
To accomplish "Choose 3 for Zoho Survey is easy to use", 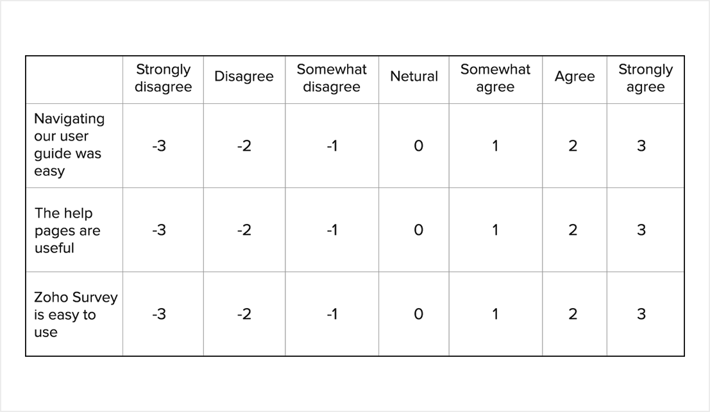I will [x=641, y=314].
